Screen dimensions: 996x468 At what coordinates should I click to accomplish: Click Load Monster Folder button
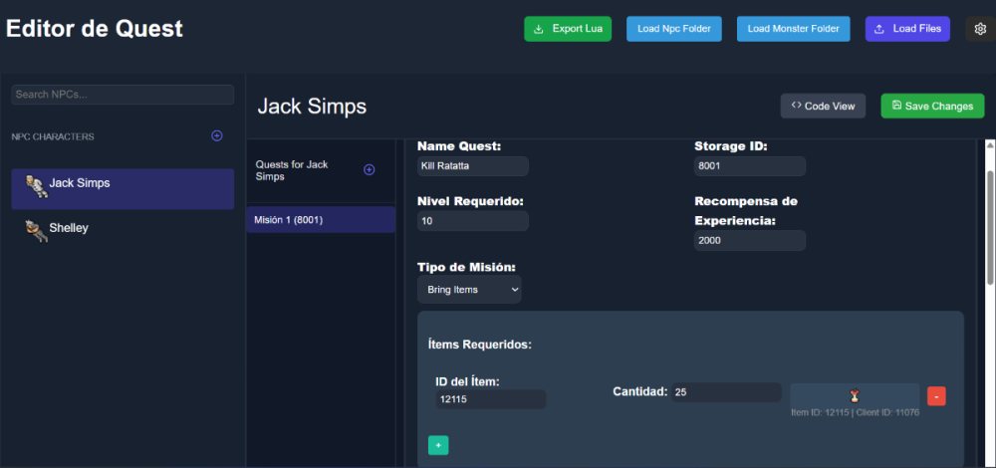tap(793, 29)
